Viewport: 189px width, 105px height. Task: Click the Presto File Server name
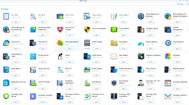pyautogui.click(x=126, y=68)
